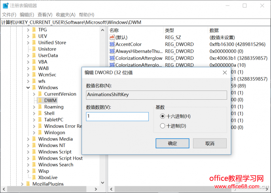271x193 pixels.
Task: Select the Windows Search tree item
Action: (56, 165)
